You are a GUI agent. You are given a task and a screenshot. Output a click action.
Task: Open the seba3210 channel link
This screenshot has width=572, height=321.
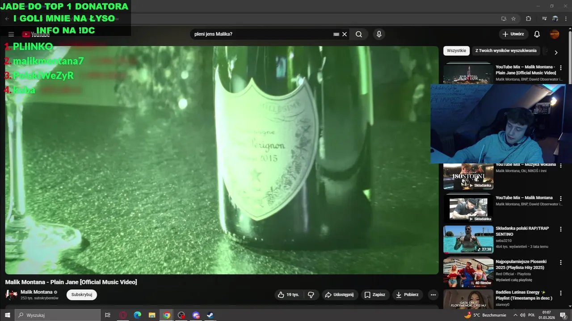(x=504, y=240)
